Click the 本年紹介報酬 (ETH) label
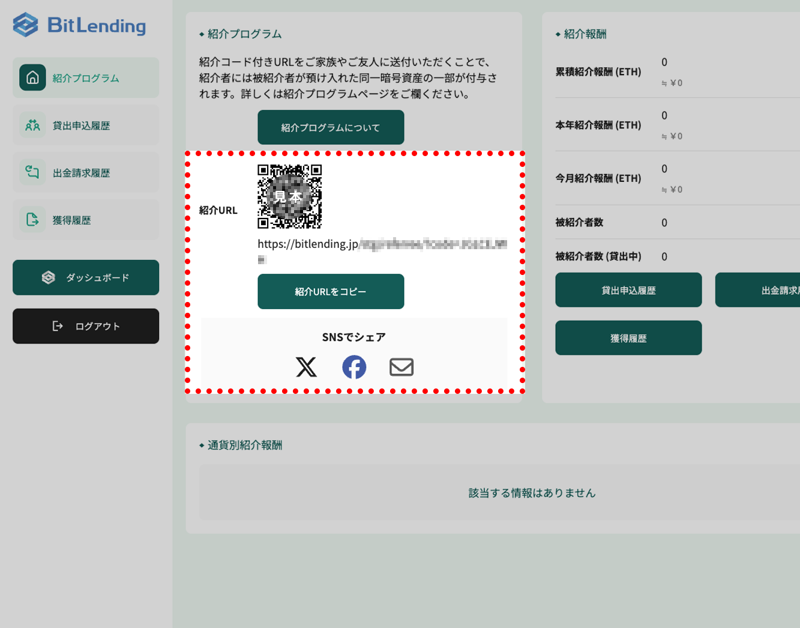Image resolution: width=800 pixels, height=628 pixels. (598, 125)
